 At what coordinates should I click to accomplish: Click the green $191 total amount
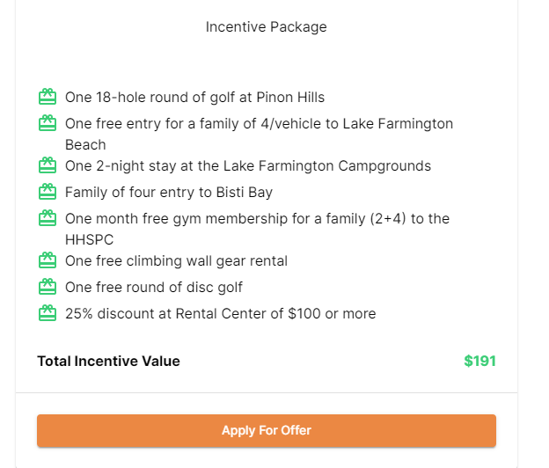coord(479,361)
